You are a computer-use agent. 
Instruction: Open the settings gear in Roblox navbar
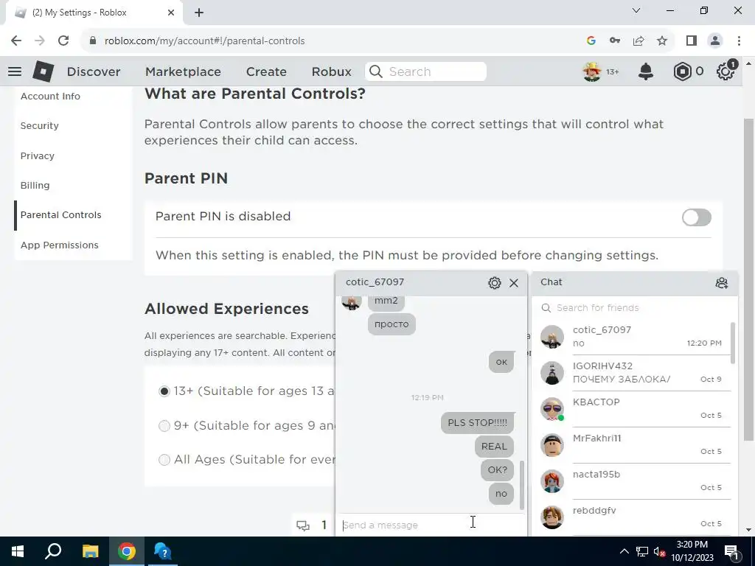[x=726, y=71]
